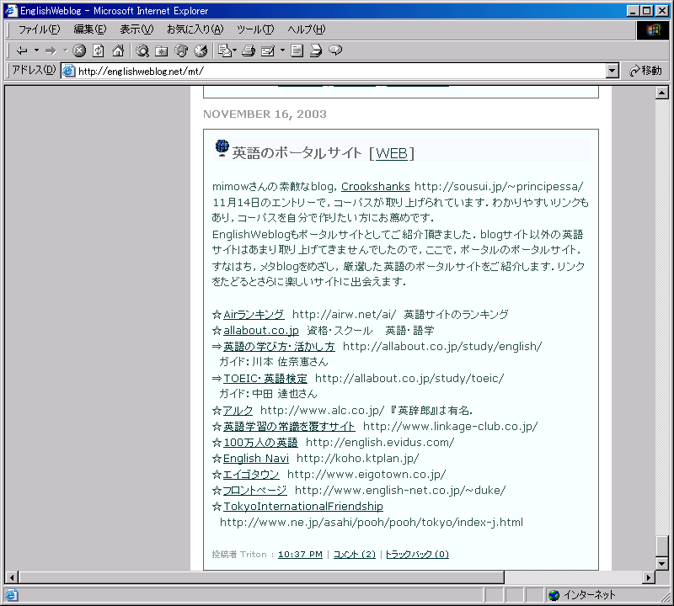This screenshot has height=606, width=674.
Task: Click the lined document toolbar icon
Action: (297, 50)
